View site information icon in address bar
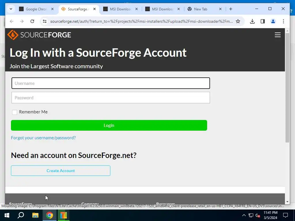 point(45,21)
